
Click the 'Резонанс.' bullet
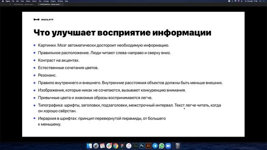tap(47, 75)
